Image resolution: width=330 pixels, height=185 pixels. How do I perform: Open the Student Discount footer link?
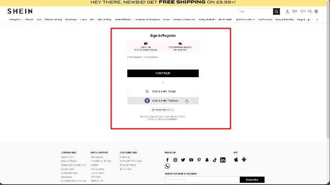coord(69,173)
